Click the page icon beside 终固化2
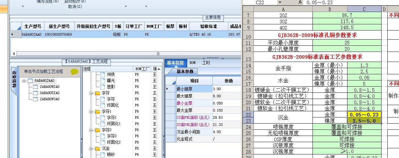Screen dimensions: 399x158 [x=103, y=142]
